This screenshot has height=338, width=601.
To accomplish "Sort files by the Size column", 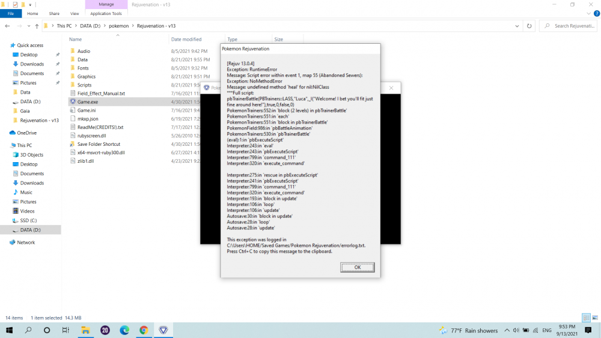I will click(x=279, y=39).
